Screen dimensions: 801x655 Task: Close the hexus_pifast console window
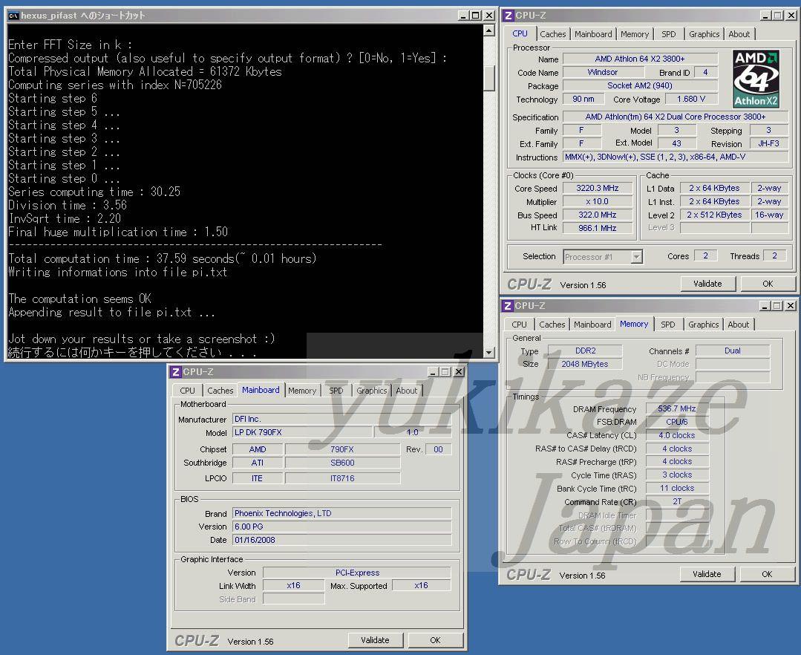(489, 16)
